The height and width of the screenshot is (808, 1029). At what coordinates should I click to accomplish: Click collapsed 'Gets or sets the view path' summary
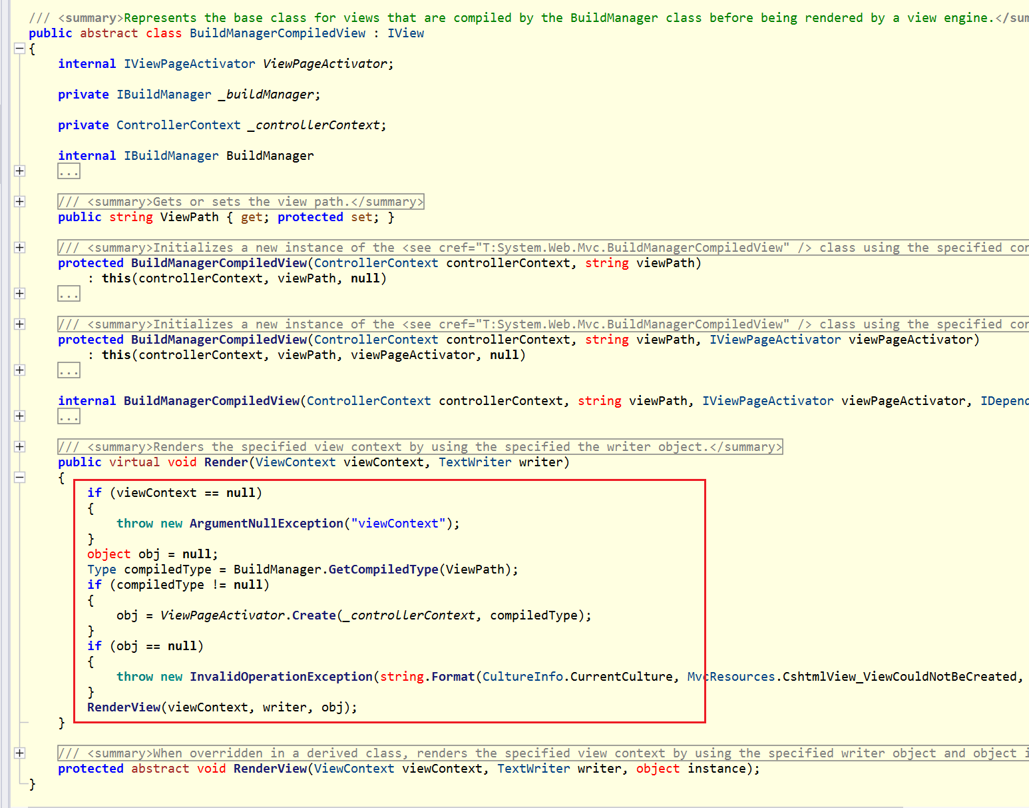[241, 202]
